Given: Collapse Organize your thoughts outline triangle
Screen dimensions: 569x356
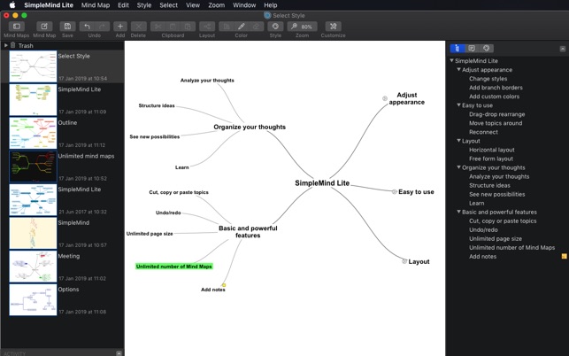Looking at the screenshot, I should (458, 167).
